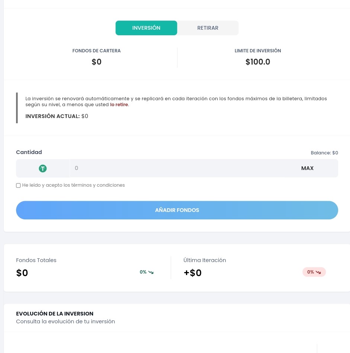Open the RETIRAR tab
Image resolution: width=350 pixels, height=353 pixels.
pyautogui.click(x=208, y=28)
